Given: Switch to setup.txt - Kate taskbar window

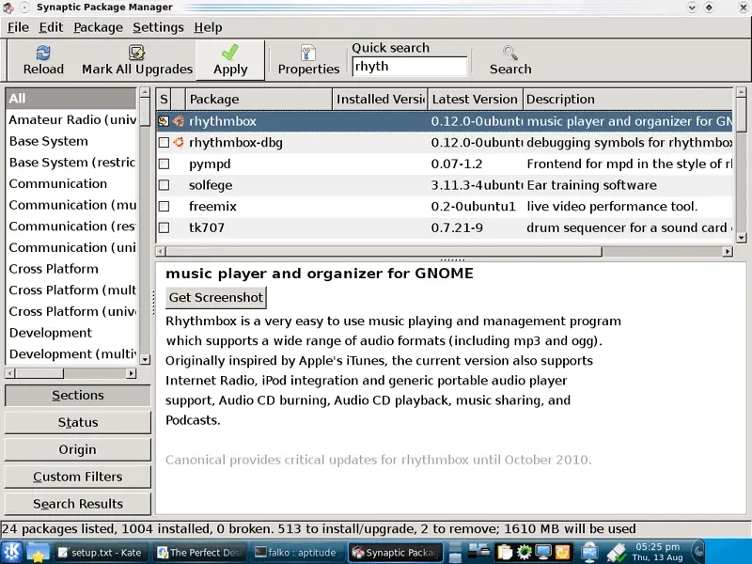Looking at the screenshot, I should coord(101,553).
